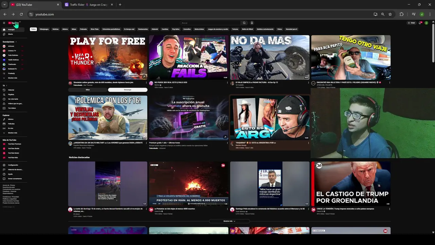Click the Buscar search field
The image size is (435, 245).
(210, 23)
